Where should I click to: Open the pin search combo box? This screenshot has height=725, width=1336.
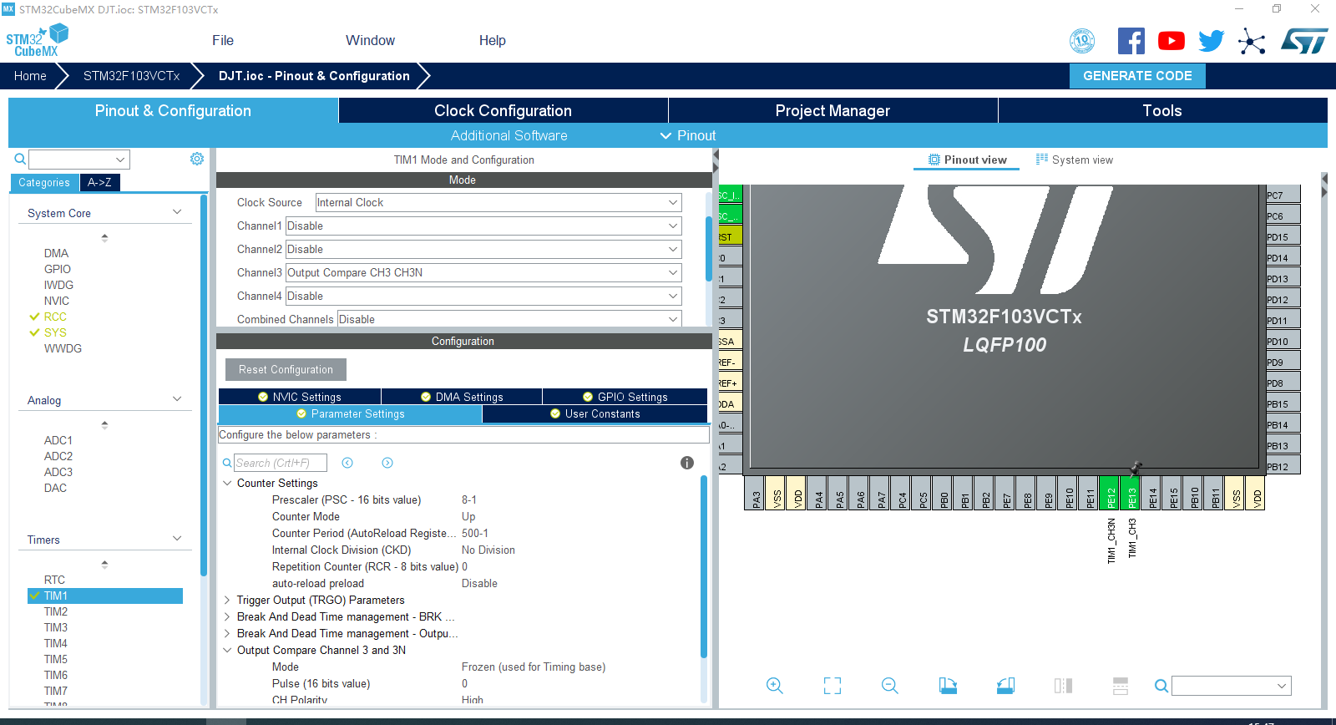(1232, 686)
